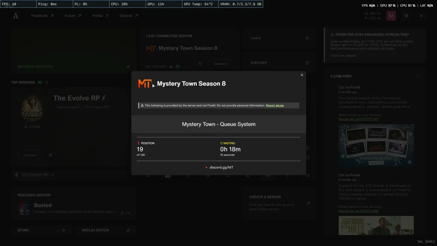Launch Story mode
Image resolution: width=437 pixels, height=246 pixels.
[x=41, y=230]
